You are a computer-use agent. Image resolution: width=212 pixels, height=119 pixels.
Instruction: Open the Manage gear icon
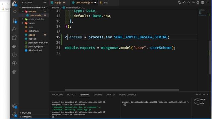click(14, 114)
